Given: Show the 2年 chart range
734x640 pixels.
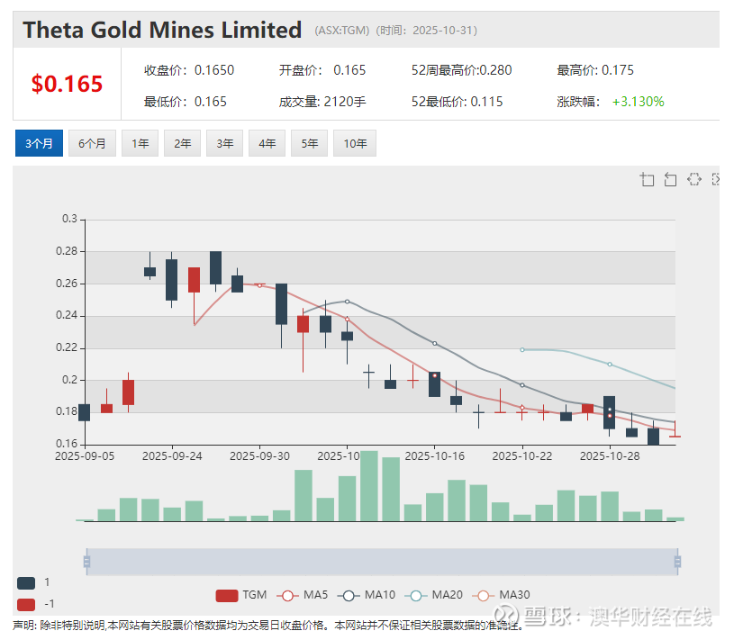Looking at the screenshot, I should coord(183,143).
